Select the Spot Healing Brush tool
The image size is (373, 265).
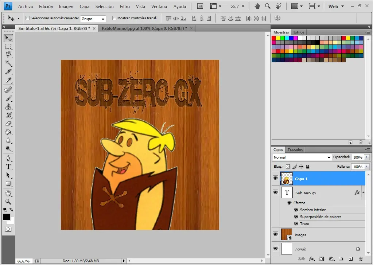click(x=8, y=90)
